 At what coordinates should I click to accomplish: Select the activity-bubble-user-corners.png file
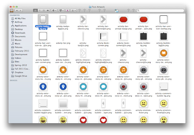click(x=43, y=53)
